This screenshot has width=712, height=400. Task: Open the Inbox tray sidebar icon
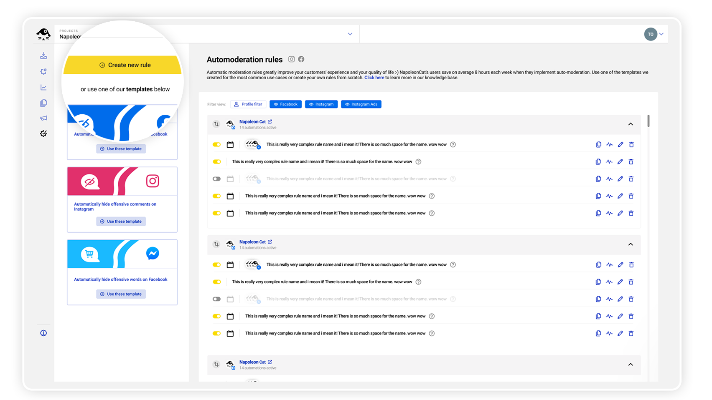[x=43, y=55]
